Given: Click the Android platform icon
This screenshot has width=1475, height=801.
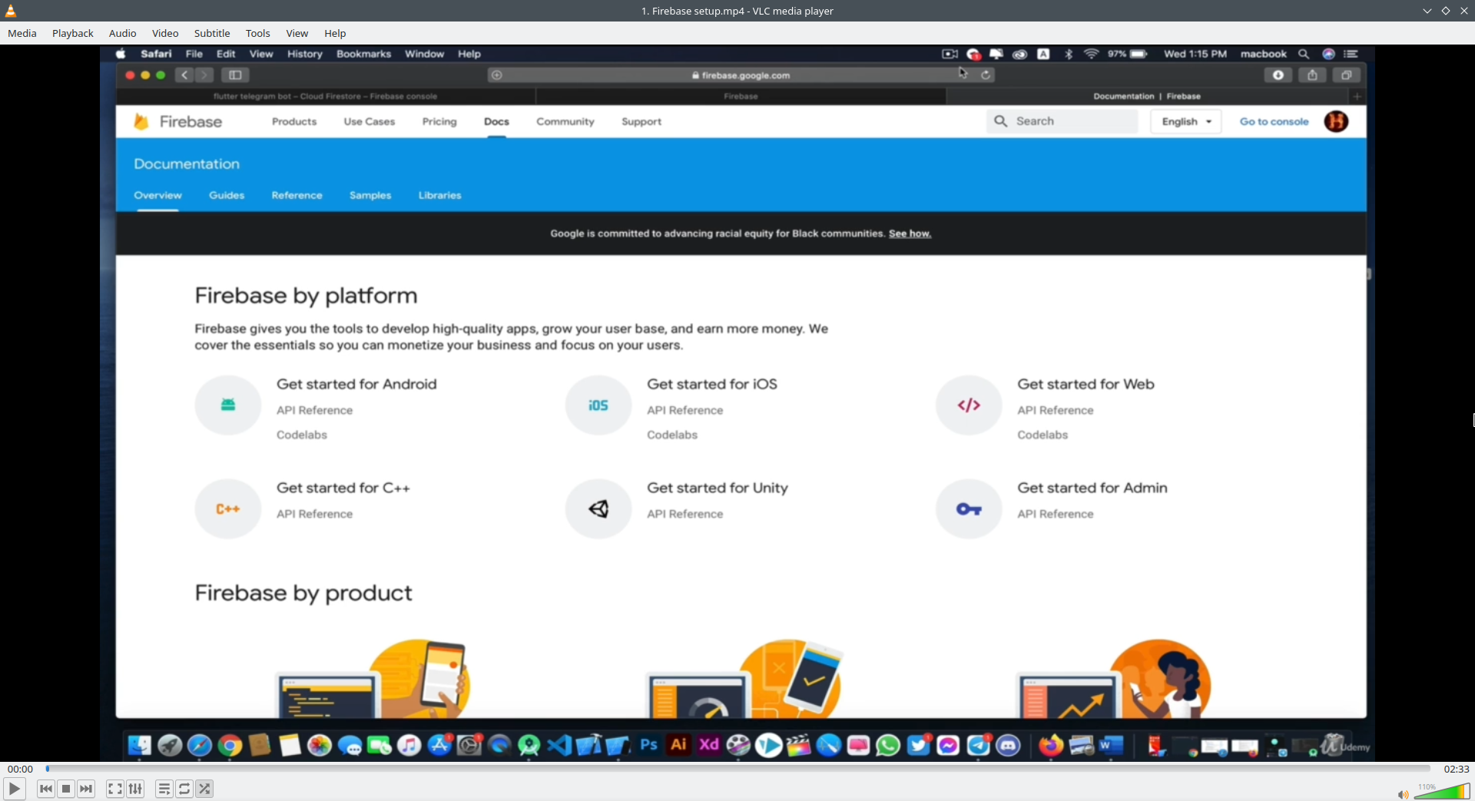Looking at the screenshot, I should click(228, 405).
